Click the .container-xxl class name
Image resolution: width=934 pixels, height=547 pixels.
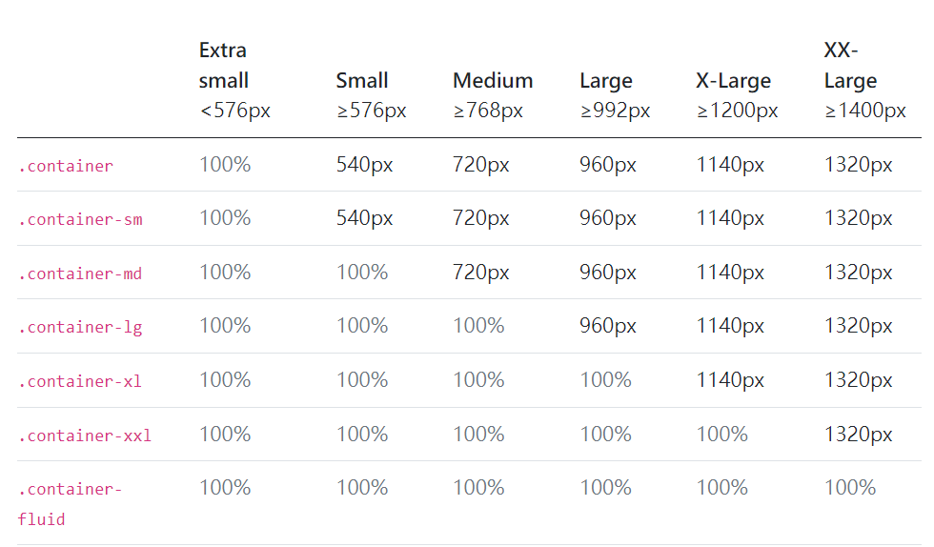[85, 436]
